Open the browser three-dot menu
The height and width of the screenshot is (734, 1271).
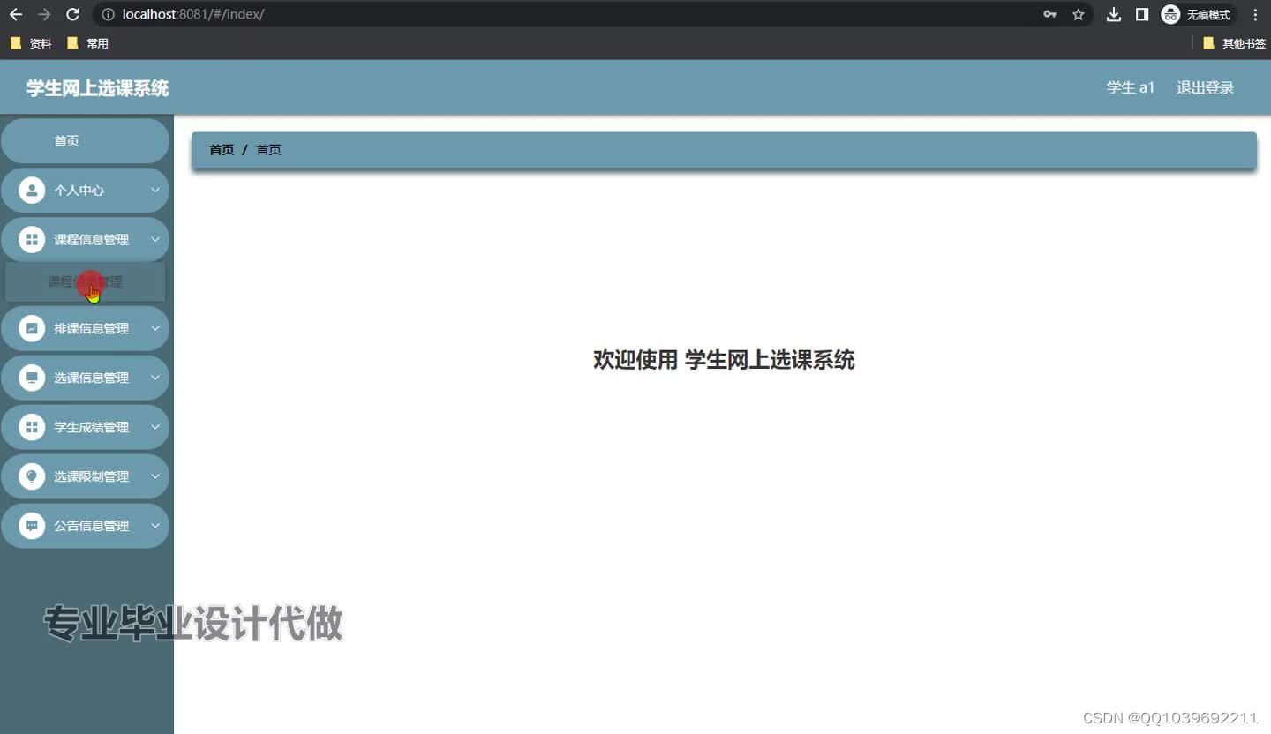pyautogui.click(x=1255, y=14)
